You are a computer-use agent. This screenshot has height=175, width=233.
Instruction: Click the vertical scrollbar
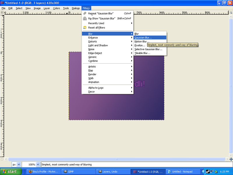(231, 86)
